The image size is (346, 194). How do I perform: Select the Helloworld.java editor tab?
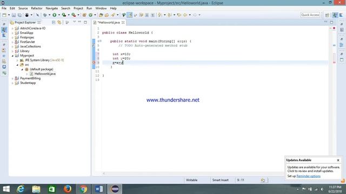click(x=109, y=23)
